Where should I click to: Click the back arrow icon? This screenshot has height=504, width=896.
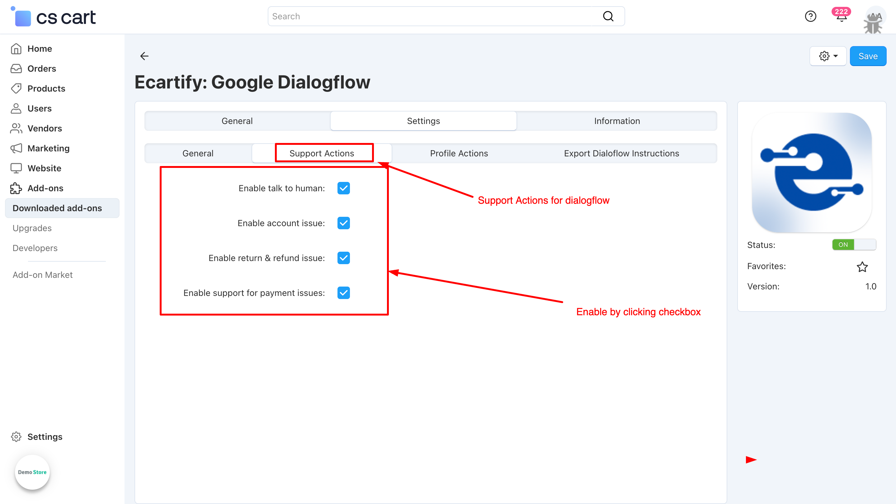pos(144,56)
